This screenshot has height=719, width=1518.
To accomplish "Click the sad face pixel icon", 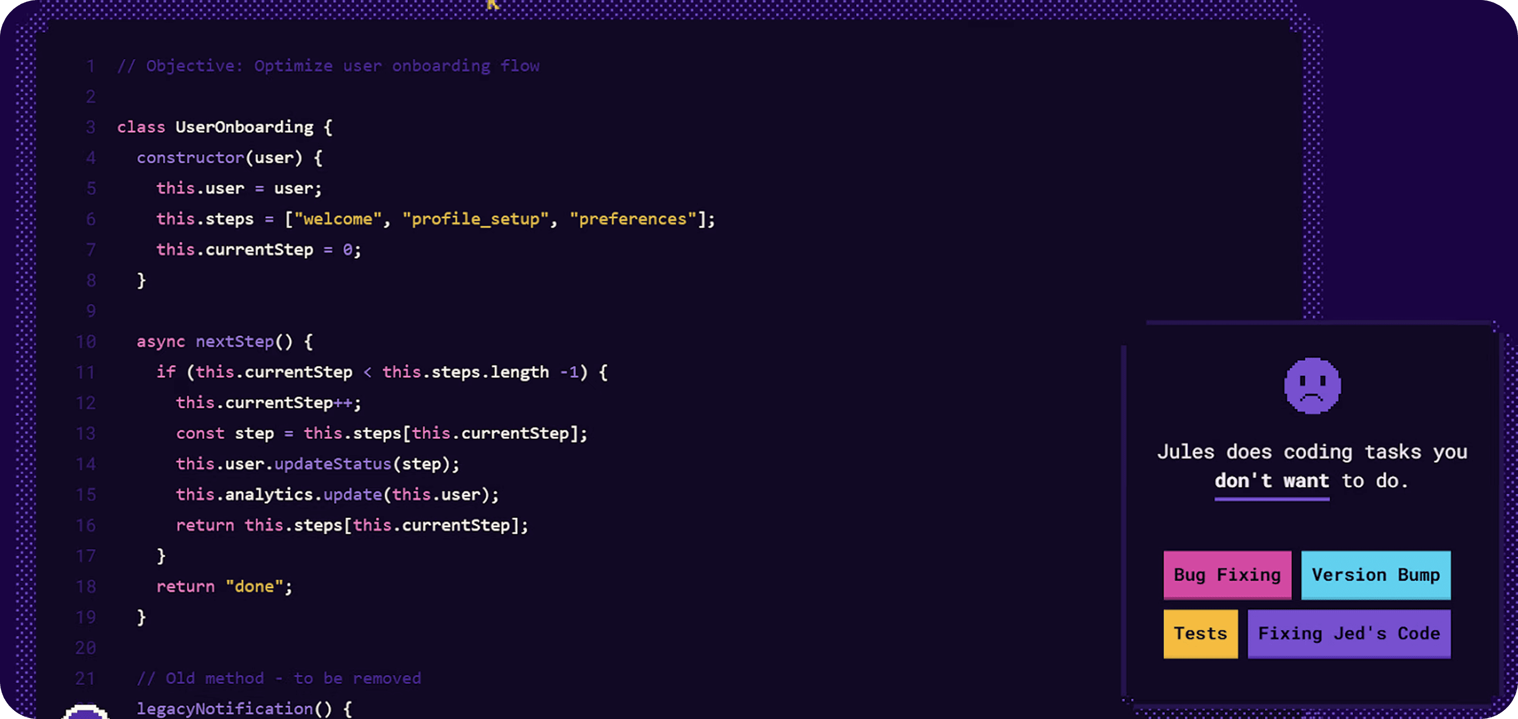I will 1312,386.
